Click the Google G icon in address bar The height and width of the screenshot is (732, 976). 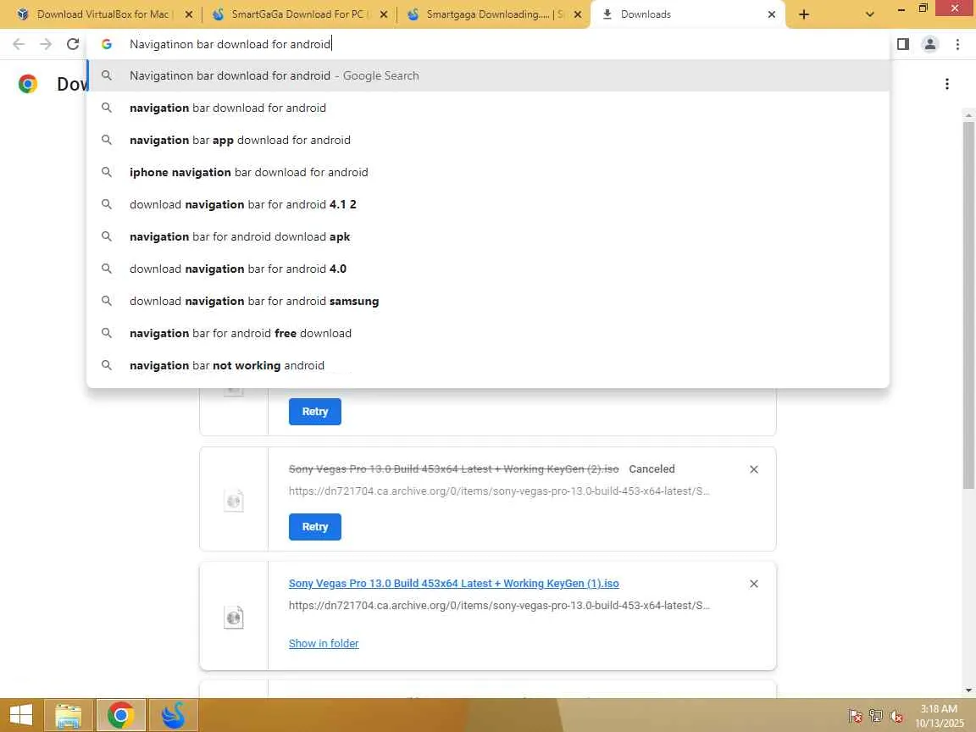pyautogui.click(x=107, y=44)
